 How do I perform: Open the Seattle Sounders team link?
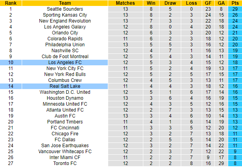[65, 9]
